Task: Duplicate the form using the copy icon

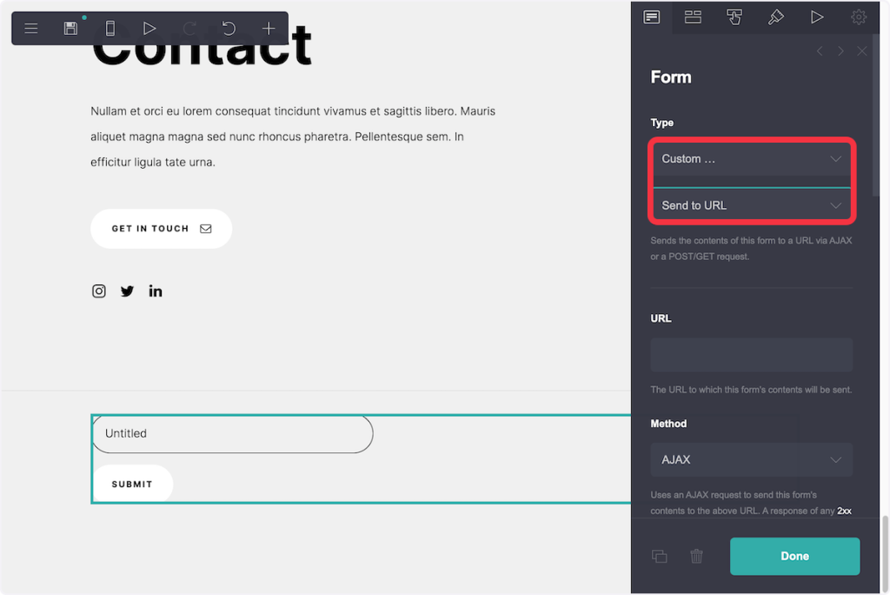Action: [x=660, y=556]
